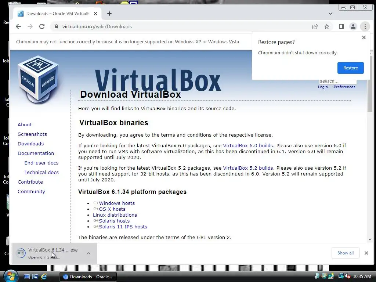
Task: Launch Internet Explorer from quick launch
Action: pyautogui.click(x=44, y=277)
